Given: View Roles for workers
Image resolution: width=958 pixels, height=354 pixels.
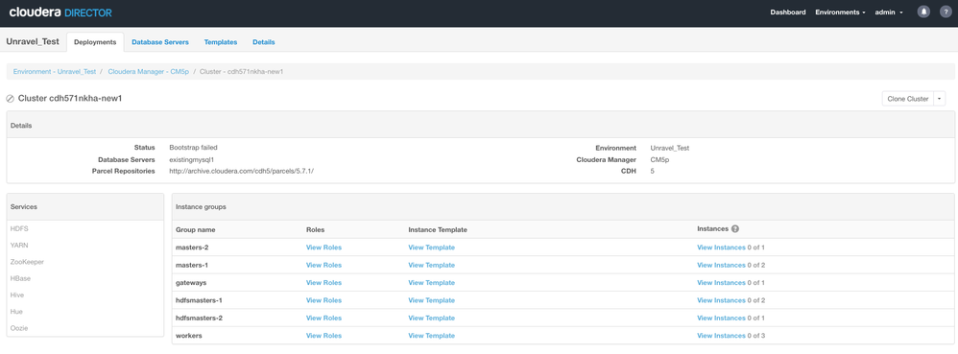Looking at the screenshot, I should coord(323,337).
